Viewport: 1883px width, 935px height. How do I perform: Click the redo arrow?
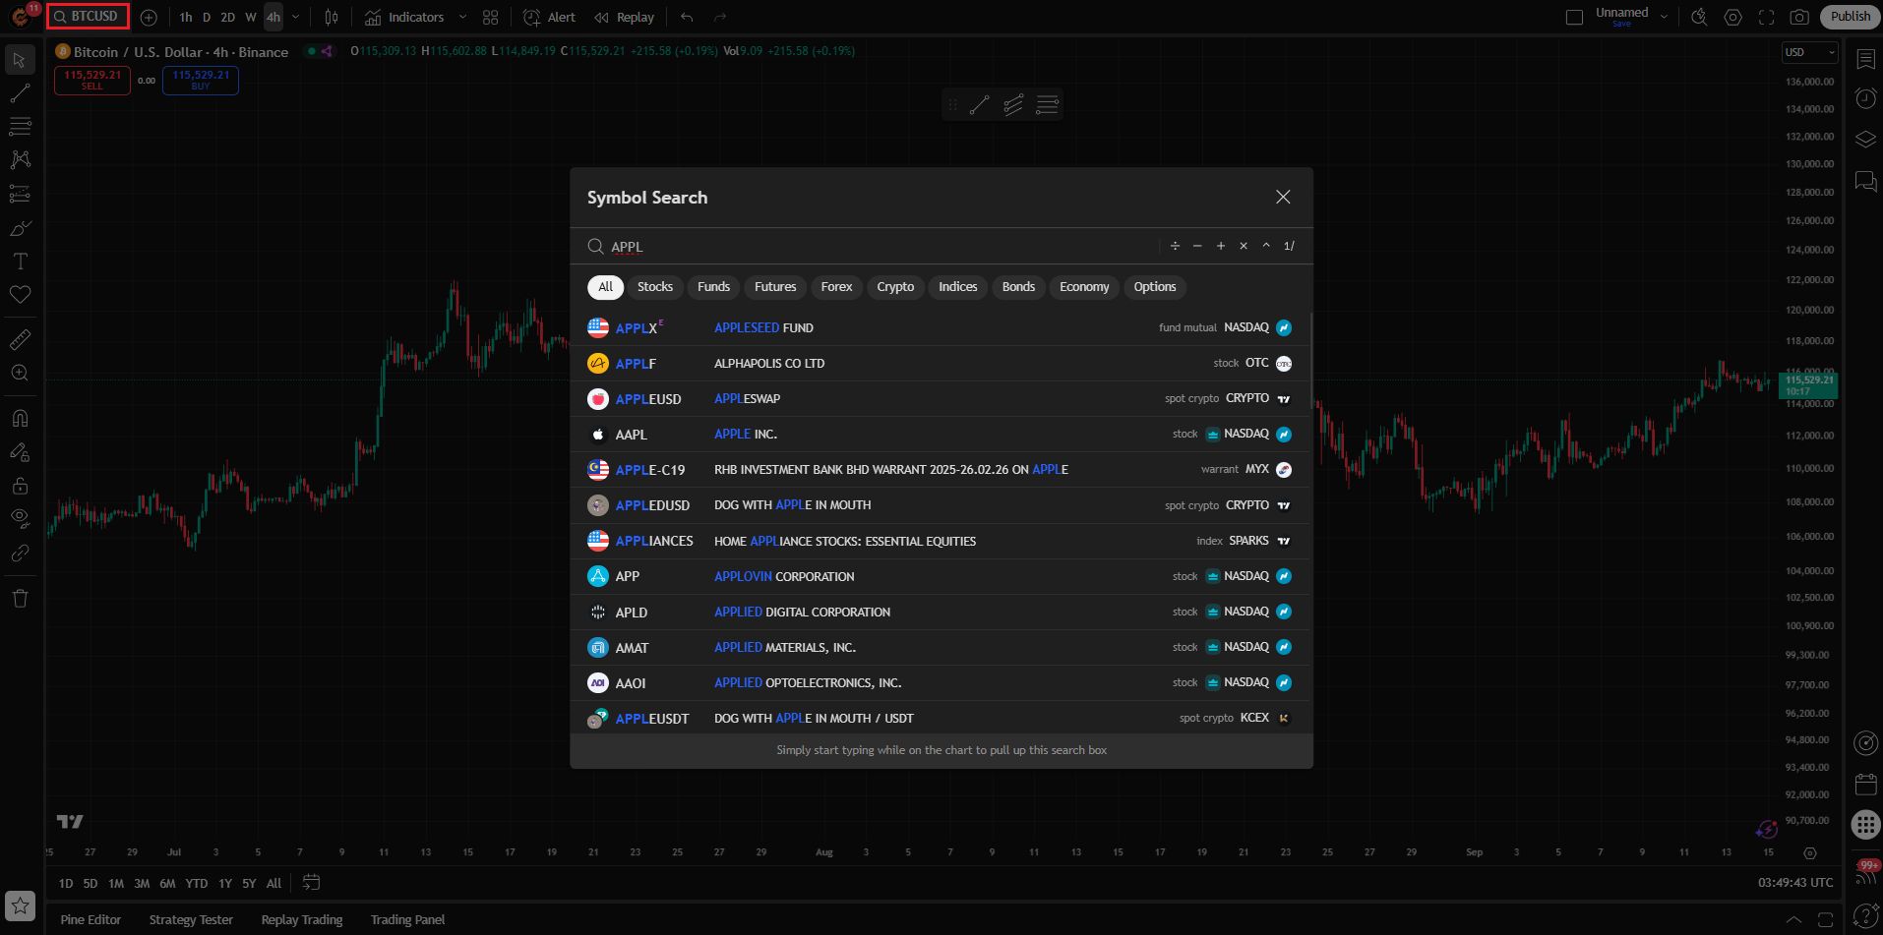click(x=720, y=18)
